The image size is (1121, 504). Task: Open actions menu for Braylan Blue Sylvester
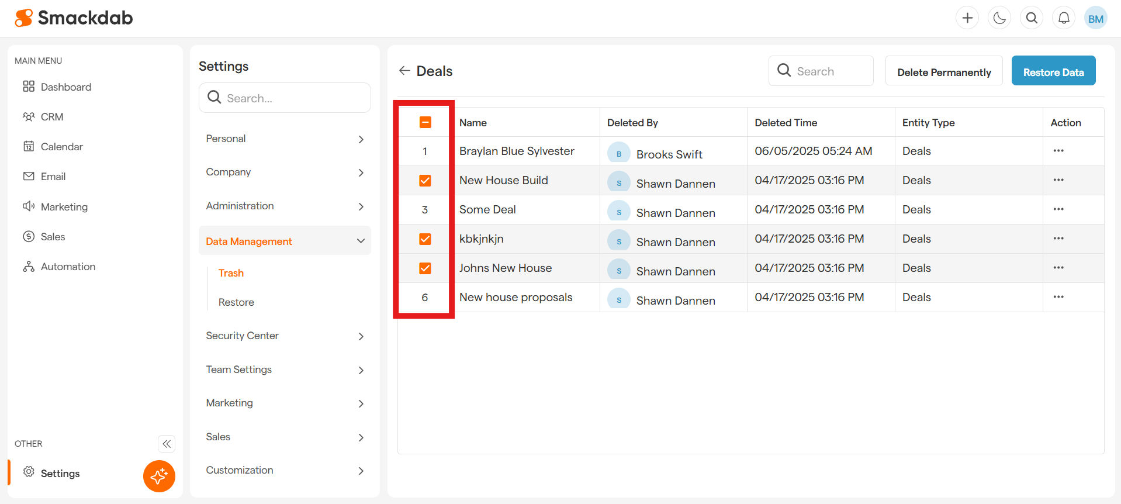[x=1058, y=151]
